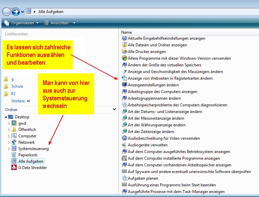Open 'Anzeigeeinstellungen ändern' entry text
Screen dimensions: 259x197
[x=153, y=85]
